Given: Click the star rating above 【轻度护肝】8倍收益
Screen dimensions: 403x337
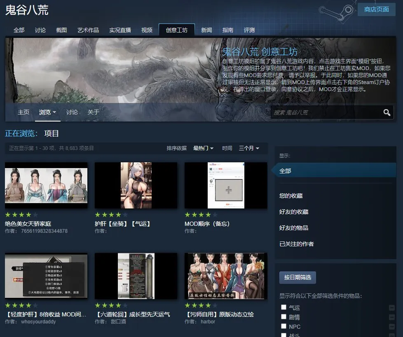Looking at the screenshot, I should [21, 305].
